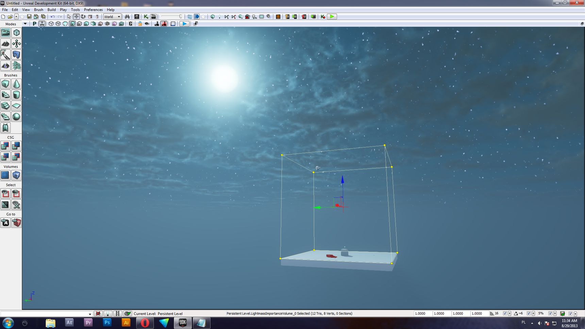The image size is (585, 329).
Task: Open the Play menu
Action: pyautogui.click(x=63, y=10)
